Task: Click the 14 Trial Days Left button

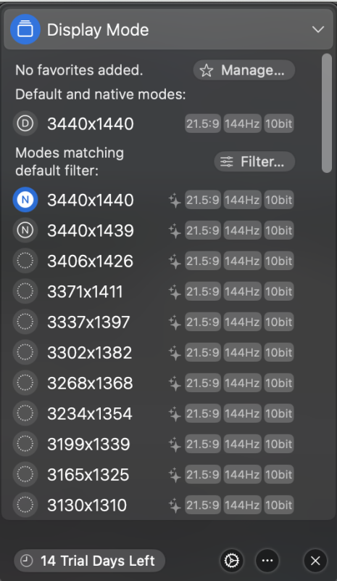Action: 90,561
